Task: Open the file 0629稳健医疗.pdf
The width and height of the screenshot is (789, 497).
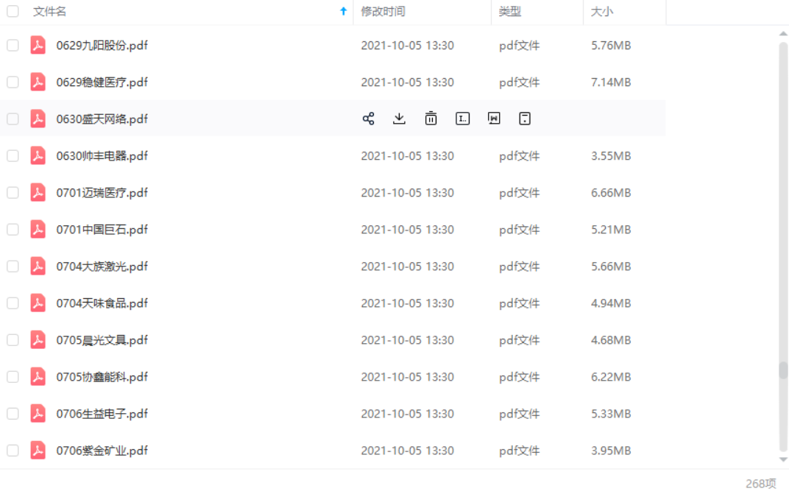Action: click(x=102, y=82)
